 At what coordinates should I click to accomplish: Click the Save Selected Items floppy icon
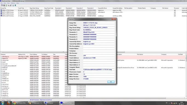(4, 5)
